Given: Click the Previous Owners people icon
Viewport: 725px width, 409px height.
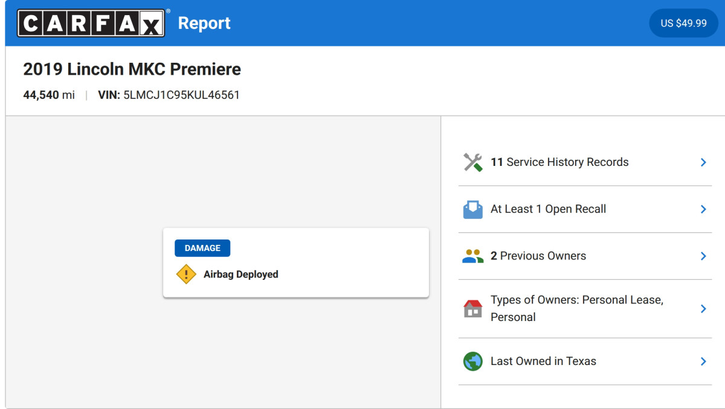Looking at the screenshot, I should pyautogui.click(x=473, y=256).
